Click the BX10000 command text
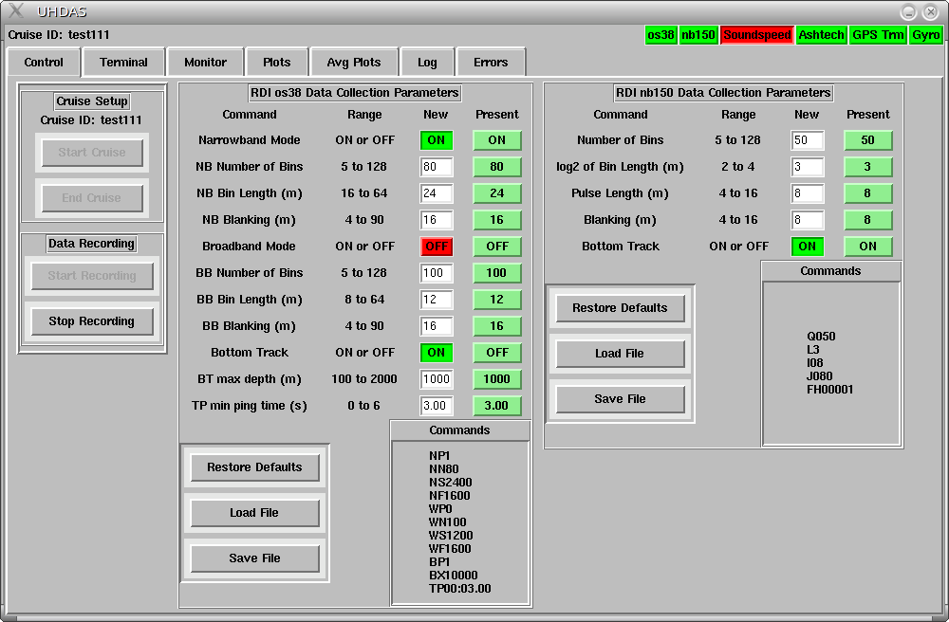 coord(454,576)
